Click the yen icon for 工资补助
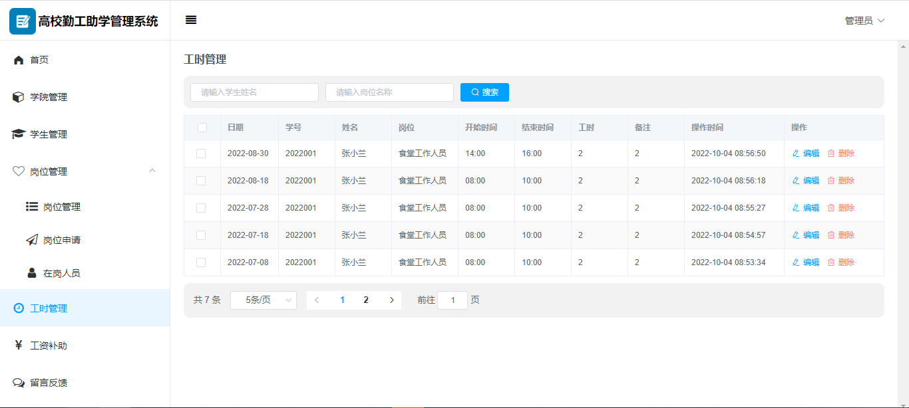Image resolution: width=909 pixels, height=408 pixels. pos(19,346)
